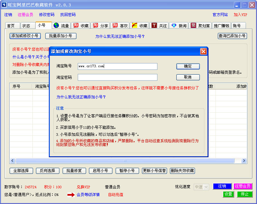The height and width of the screenshot is (204, 257).
Task: Click the globe icon on 流量 tab
Action: (x=56, y=25)
